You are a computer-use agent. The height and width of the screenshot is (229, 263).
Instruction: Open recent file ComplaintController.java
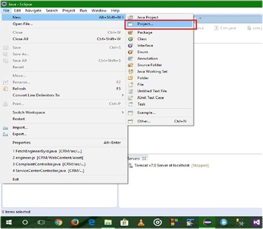point(64,164)
